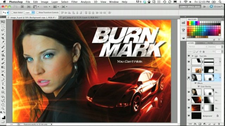Open Spotlight search in the menu bar
This screenshot has width=225, height=126.
220,2
